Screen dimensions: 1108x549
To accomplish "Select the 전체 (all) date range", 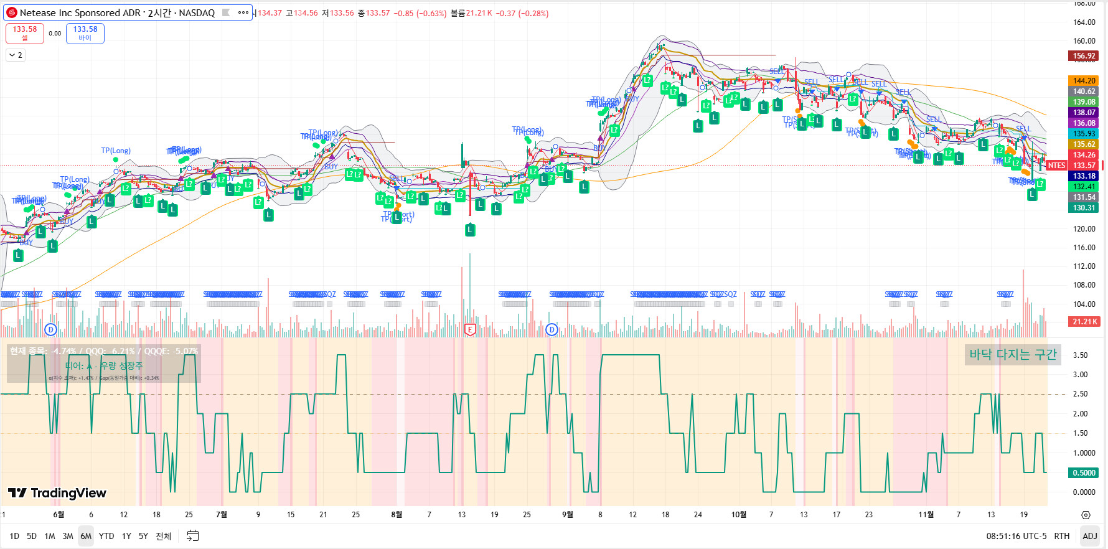I will coord(164,536).
